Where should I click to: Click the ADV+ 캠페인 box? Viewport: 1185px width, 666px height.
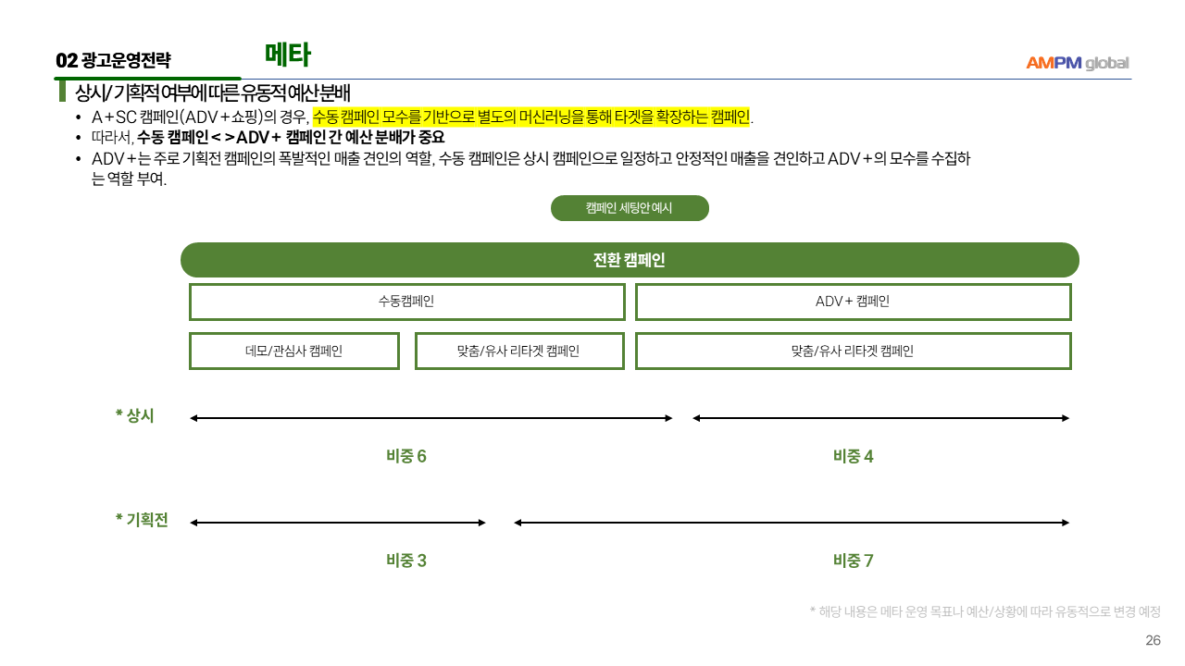pos(853,302)
